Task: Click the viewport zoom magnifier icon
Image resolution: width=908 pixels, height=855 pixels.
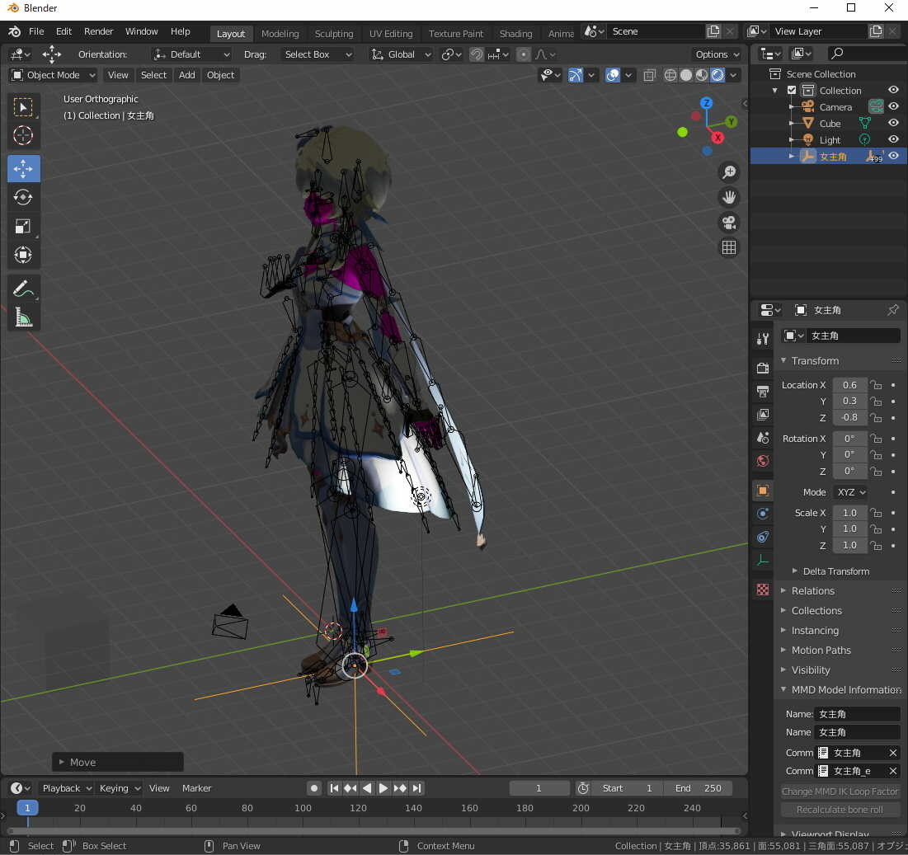Action: 729,172
